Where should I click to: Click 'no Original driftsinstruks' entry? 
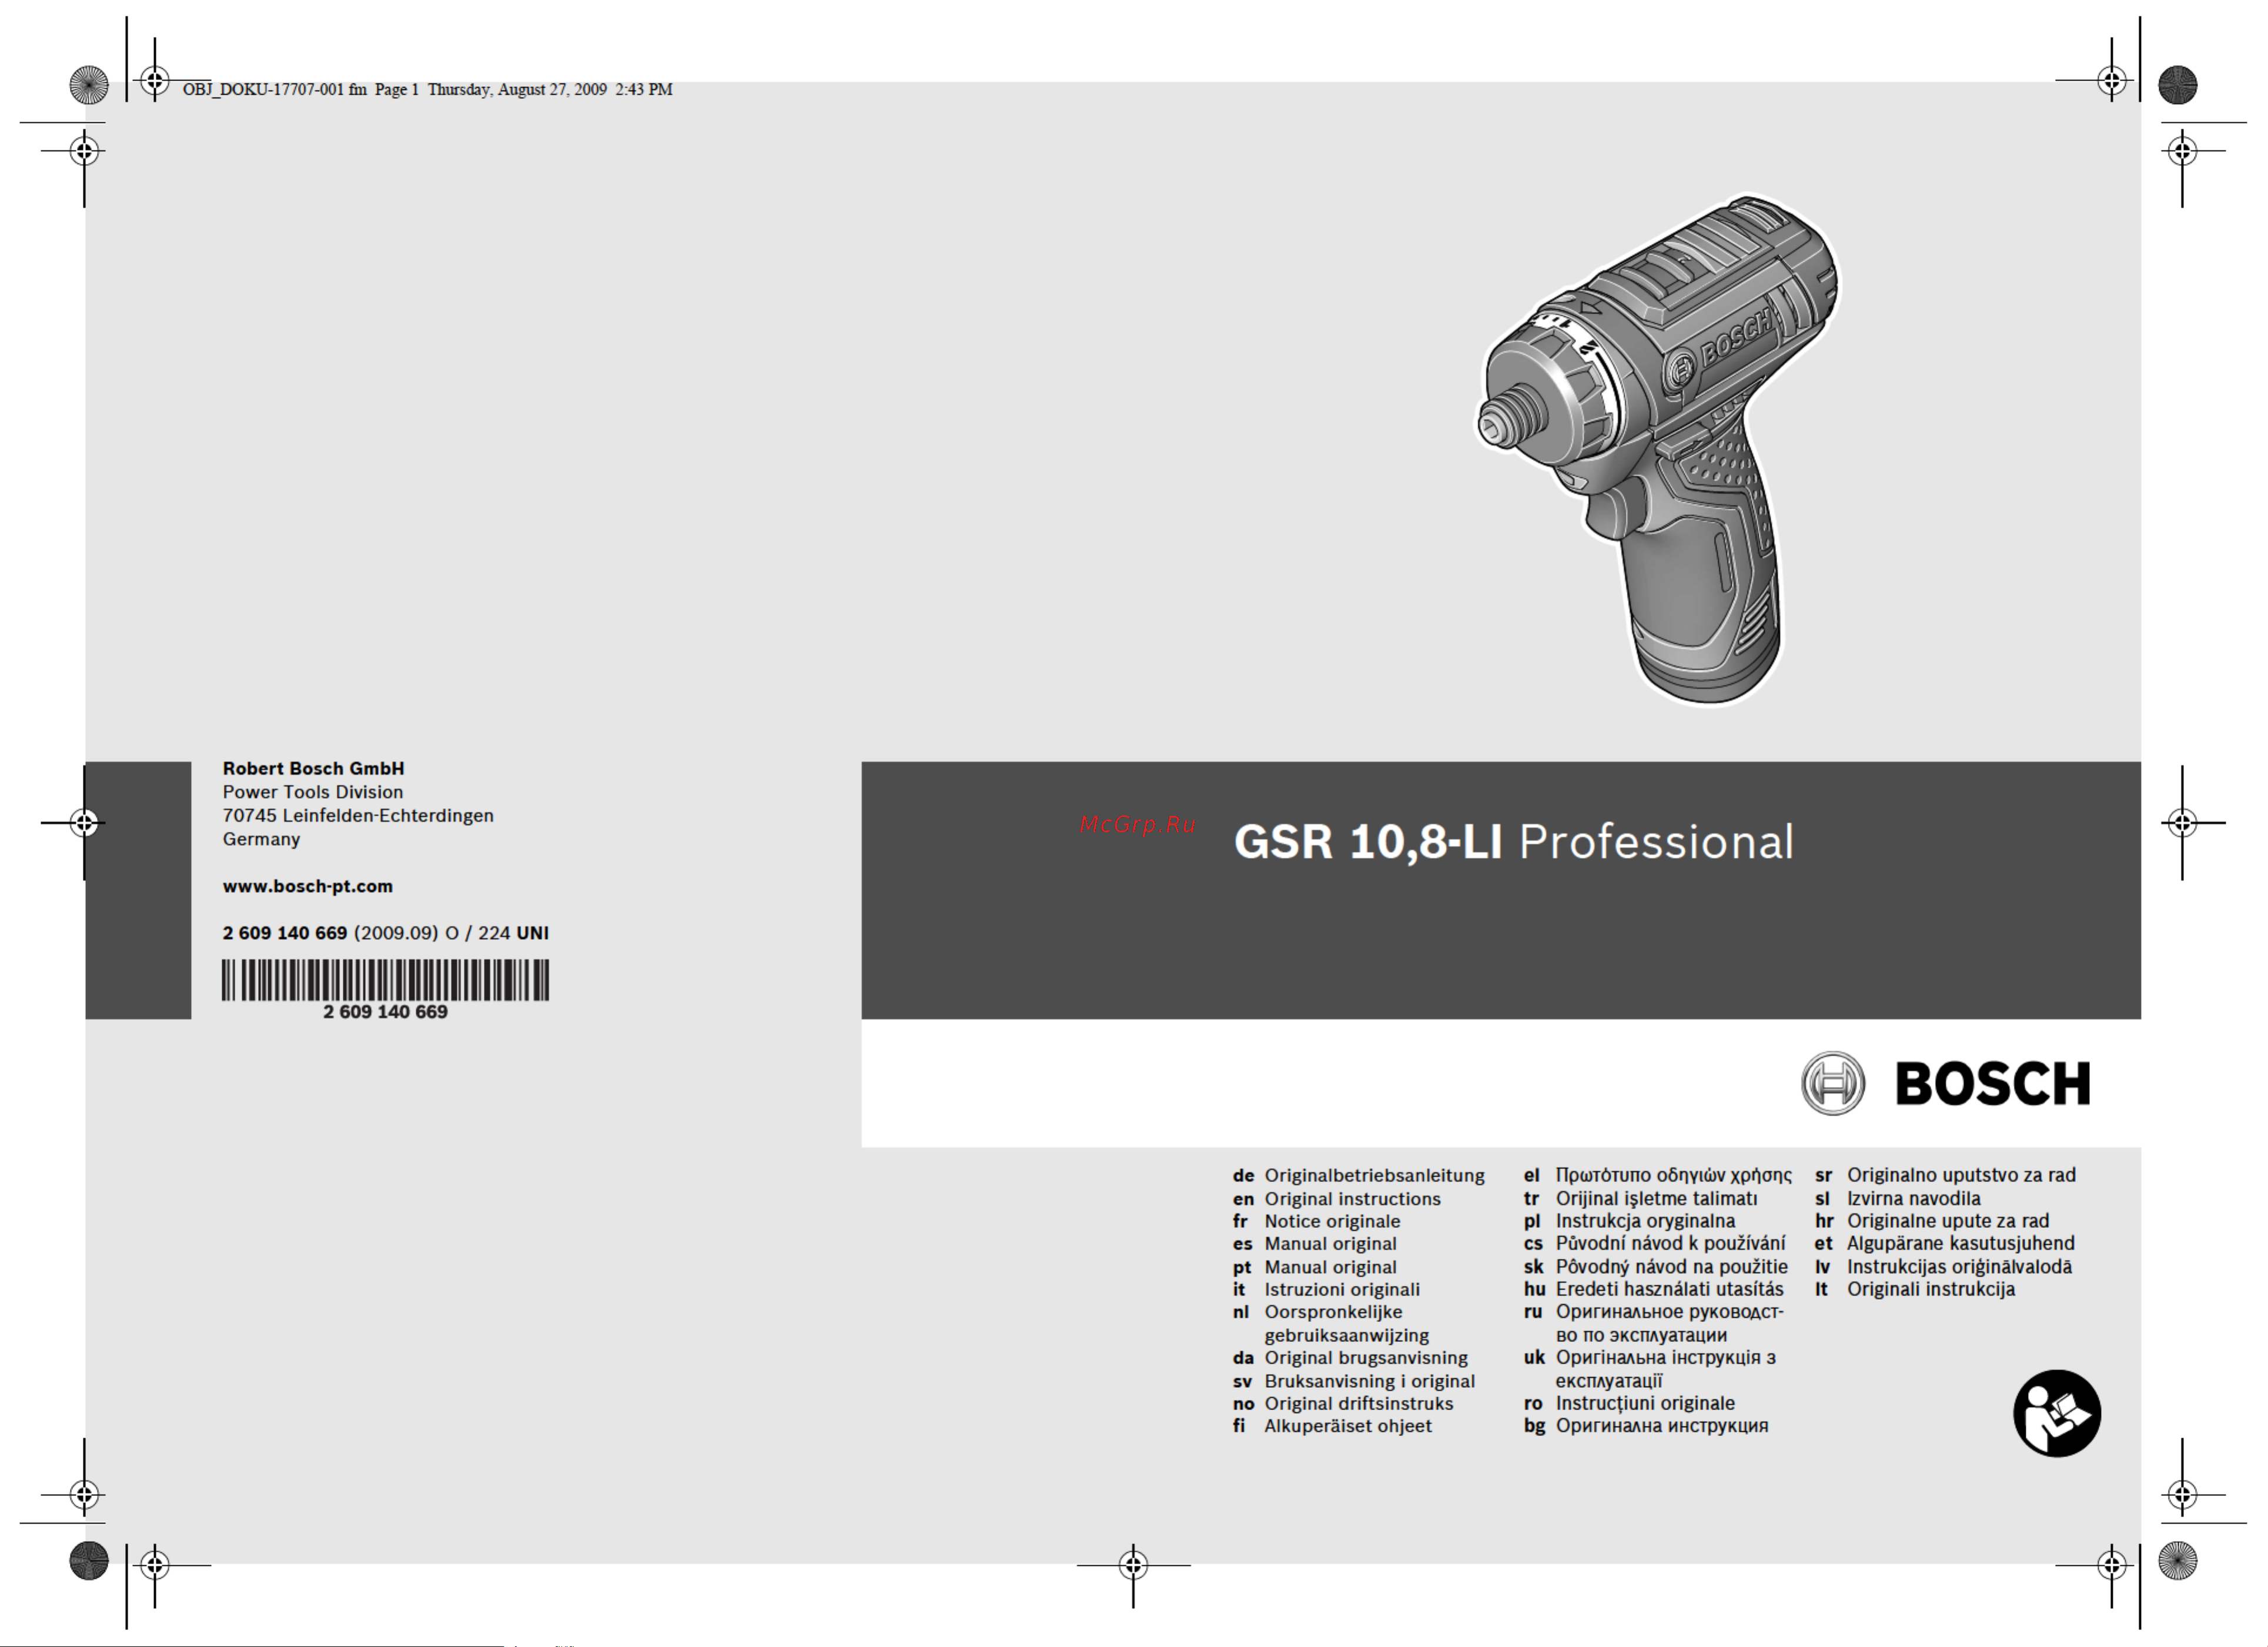coord(1342,1403)
